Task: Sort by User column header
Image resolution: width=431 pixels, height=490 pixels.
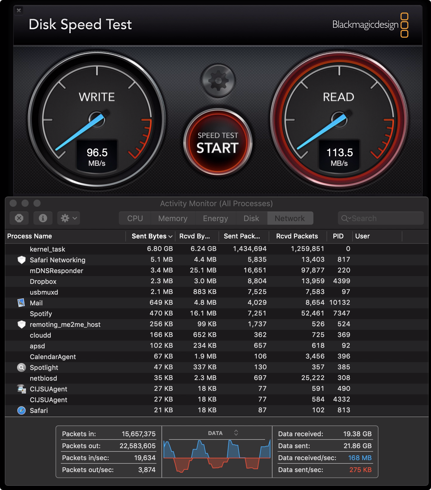Action: pyautogui.click(x=377, y=236)
